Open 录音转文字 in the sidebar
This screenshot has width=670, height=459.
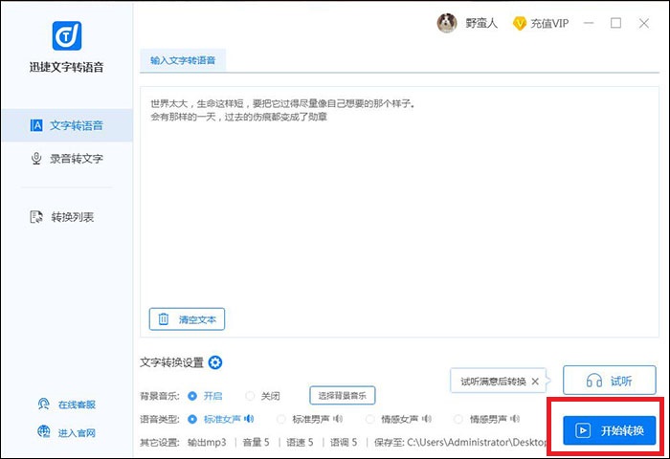click(x=67, y=159)
